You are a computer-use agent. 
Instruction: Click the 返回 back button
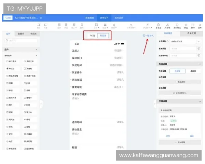[x=8, y=18]
